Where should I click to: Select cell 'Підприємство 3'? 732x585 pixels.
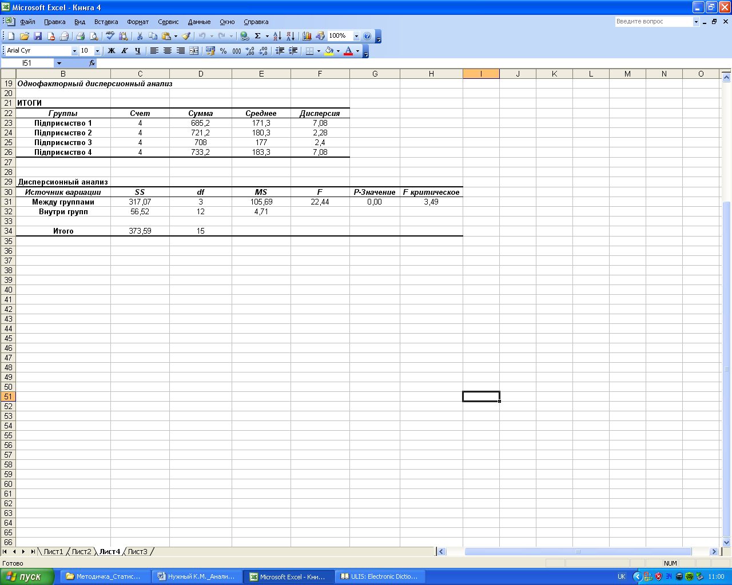[63, 142]
